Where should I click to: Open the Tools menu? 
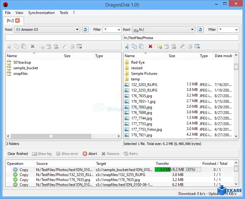[64, 13]
